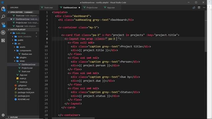Select Dashboard.vue in Open Editors list
The width and height of the screenshot is (212, 119).
coord(23,19)
